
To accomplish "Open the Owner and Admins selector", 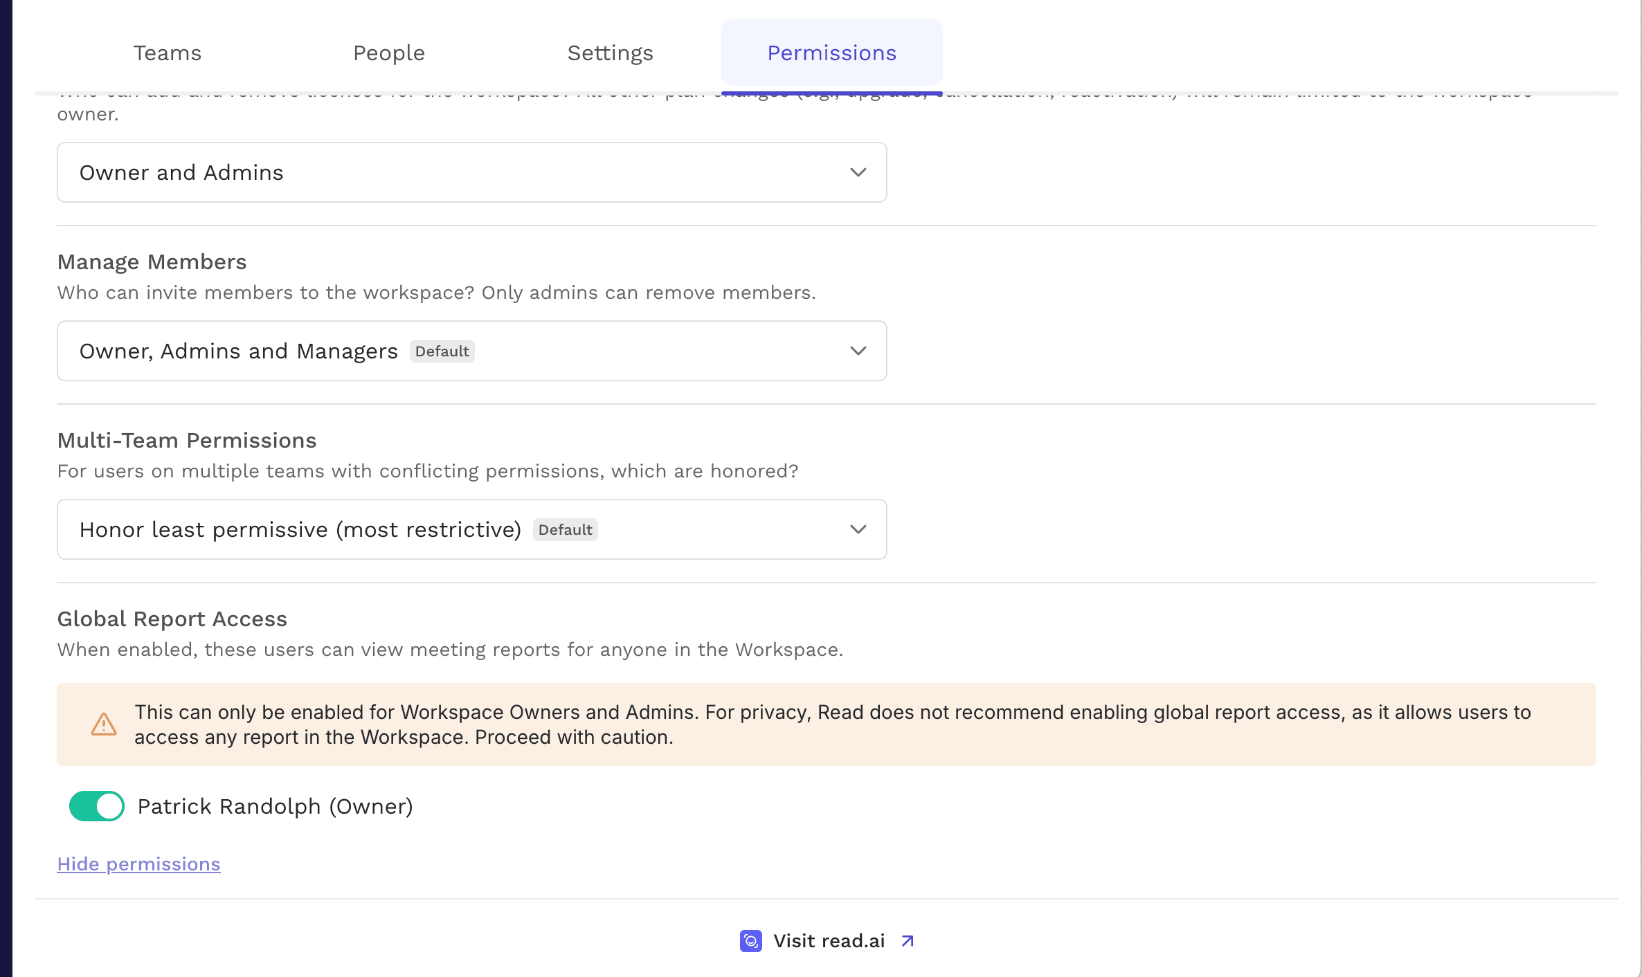I will tap(471, 172).
